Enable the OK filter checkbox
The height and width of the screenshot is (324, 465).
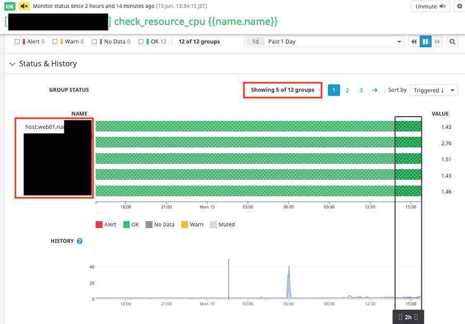point(141,42)
